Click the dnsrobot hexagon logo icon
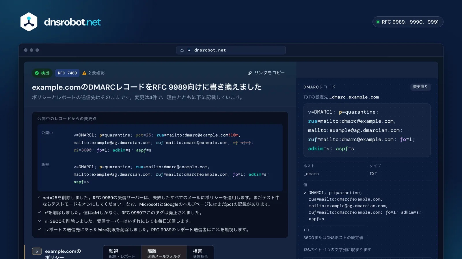This screenshot has width=462, height=259. (29, 22)
